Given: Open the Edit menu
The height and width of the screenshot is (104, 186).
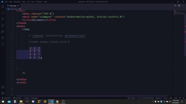Looking at the screenshot, I should pyautogui.click(x=10, y=2).
